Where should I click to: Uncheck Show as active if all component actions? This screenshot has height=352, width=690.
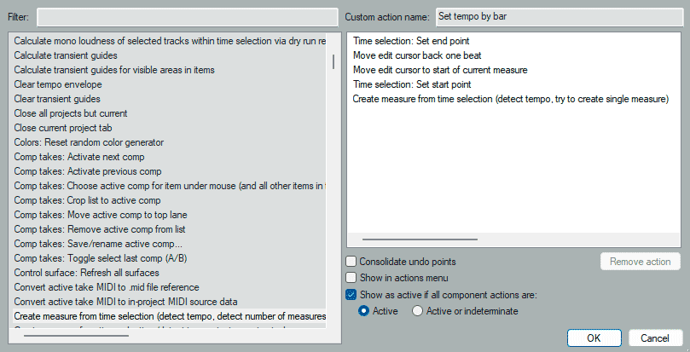point(351,294)
